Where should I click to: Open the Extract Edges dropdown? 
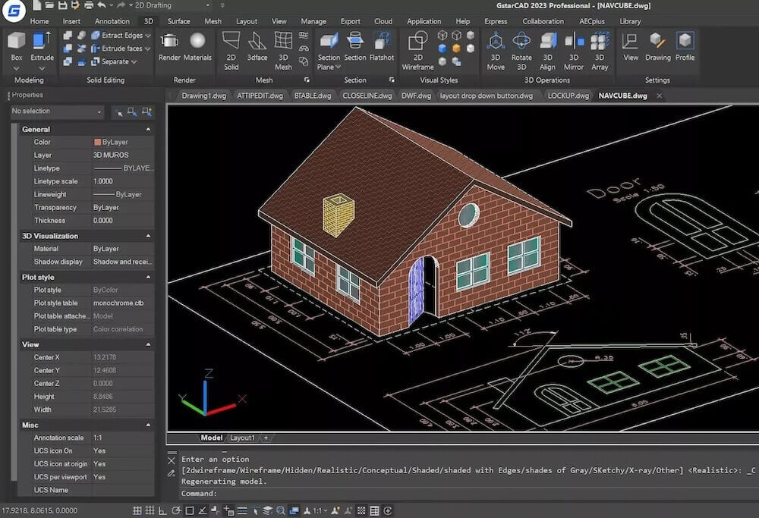(149, 35)
